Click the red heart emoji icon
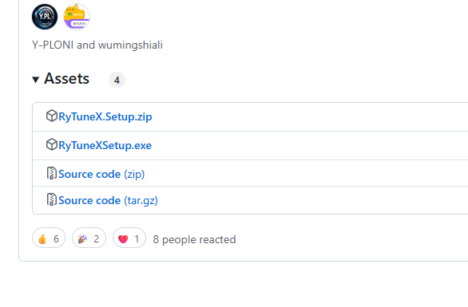This screenshot has width=468, height=307. pos(123,239)
